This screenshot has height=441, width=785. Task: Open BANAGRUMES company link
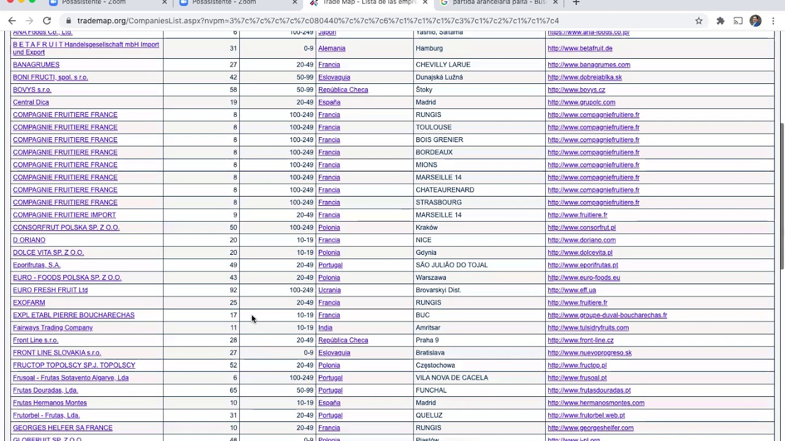(36, 64)
